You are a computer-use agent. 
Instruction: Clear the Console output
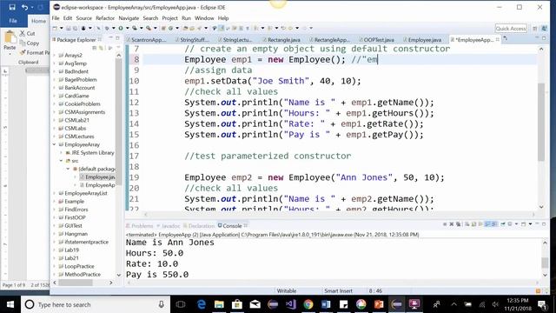tap(467, 224)
